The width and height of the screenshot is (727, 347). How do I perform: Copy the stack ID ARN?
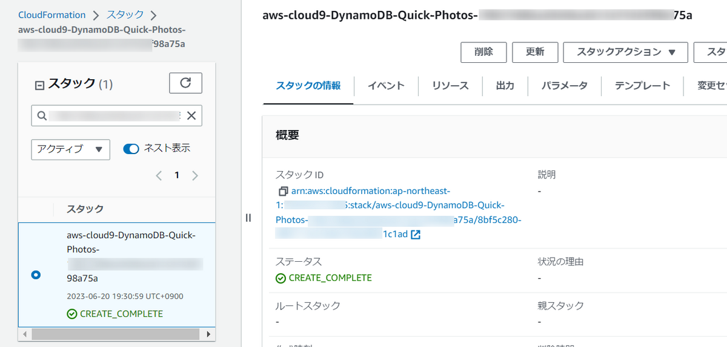[282, 191]
